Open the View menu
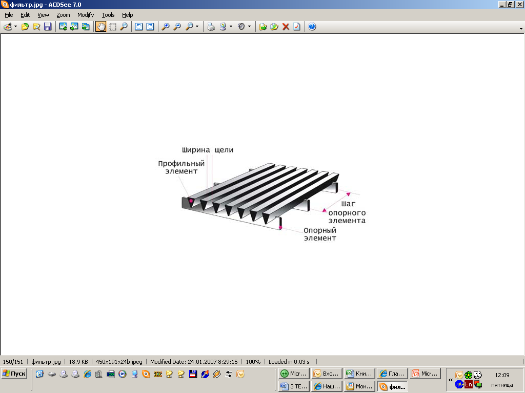525x393 pixels. point(43,15)
